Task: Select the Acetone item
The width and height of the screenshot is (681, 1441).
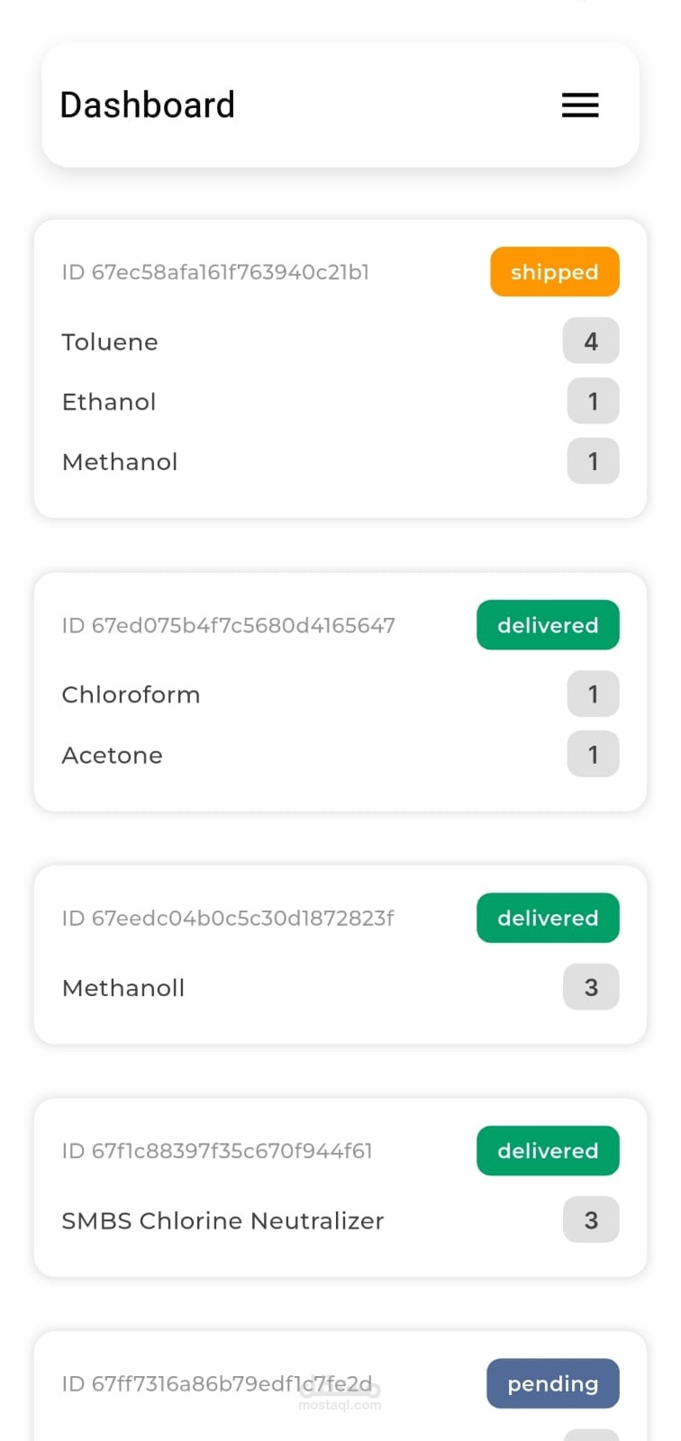Action: click(x=112, y=755)
